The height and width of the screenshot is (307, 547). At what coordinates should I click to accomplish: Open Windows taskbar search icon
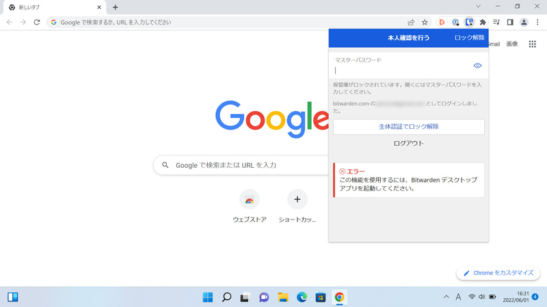tap(227, 297)
